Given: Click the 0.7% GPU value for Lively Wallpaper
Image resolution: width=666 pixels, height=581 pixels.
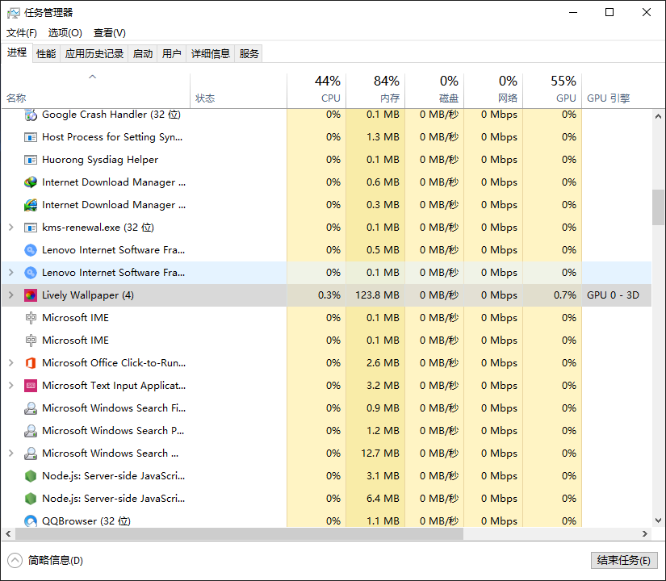Looking at the screenshot, I should point(565,295).
